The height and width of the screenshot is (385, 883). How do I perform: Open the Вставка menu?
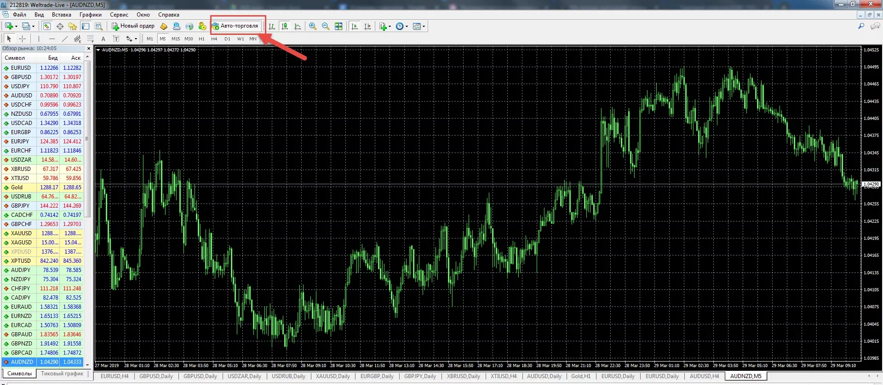[x=62, y=15]
